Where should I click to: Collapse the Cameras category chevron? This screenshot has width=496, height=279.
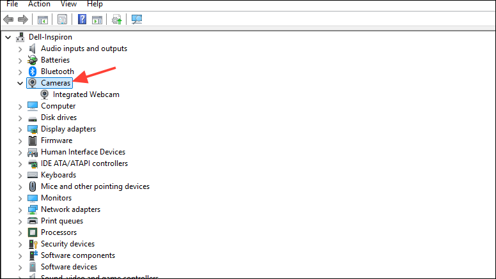(x=20, y=84)
